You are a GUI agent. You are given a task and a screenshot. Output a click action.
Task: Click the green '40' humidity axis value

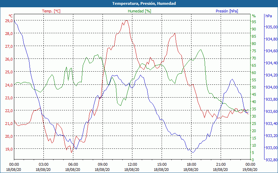click(x=254, y=102)
